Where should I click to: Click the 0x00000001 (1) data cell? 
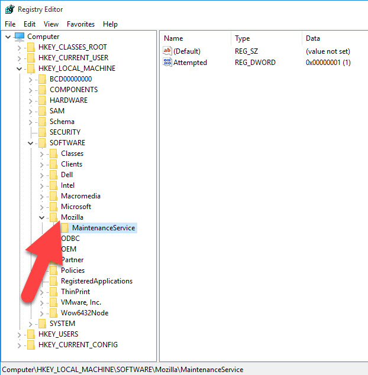tap(328, 63)
